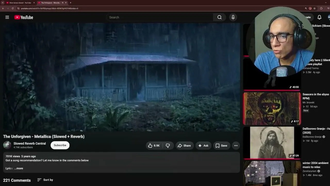
Task: Go forward in the browser
Action: point(8,8)
